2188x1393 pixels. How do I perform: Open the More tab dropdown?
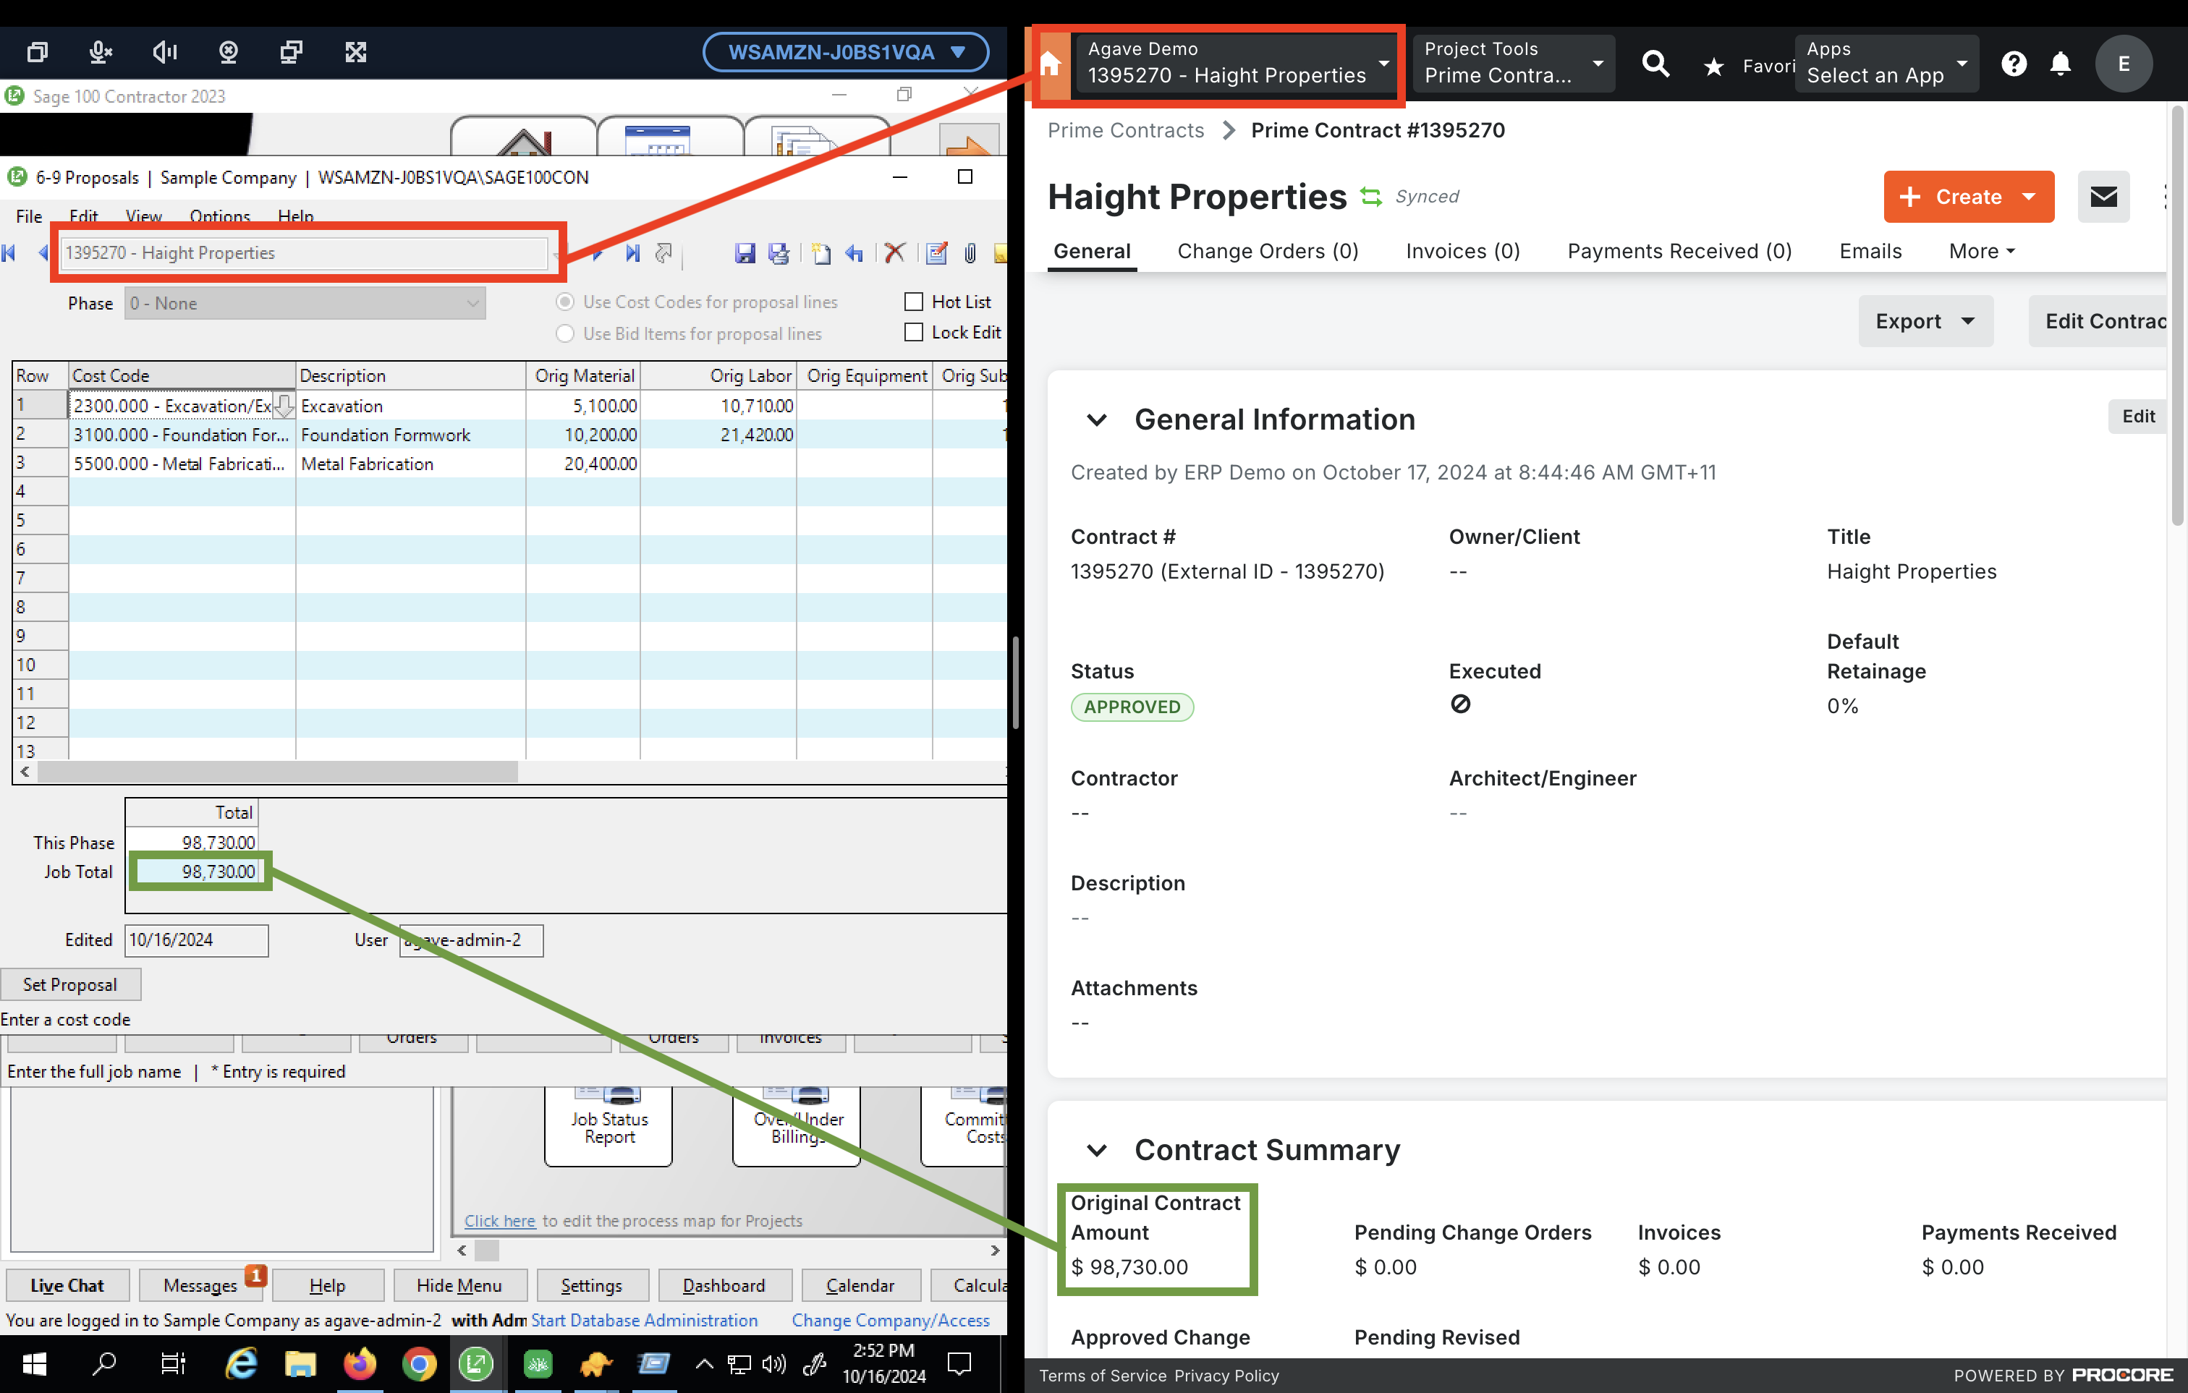(1982, 252)
